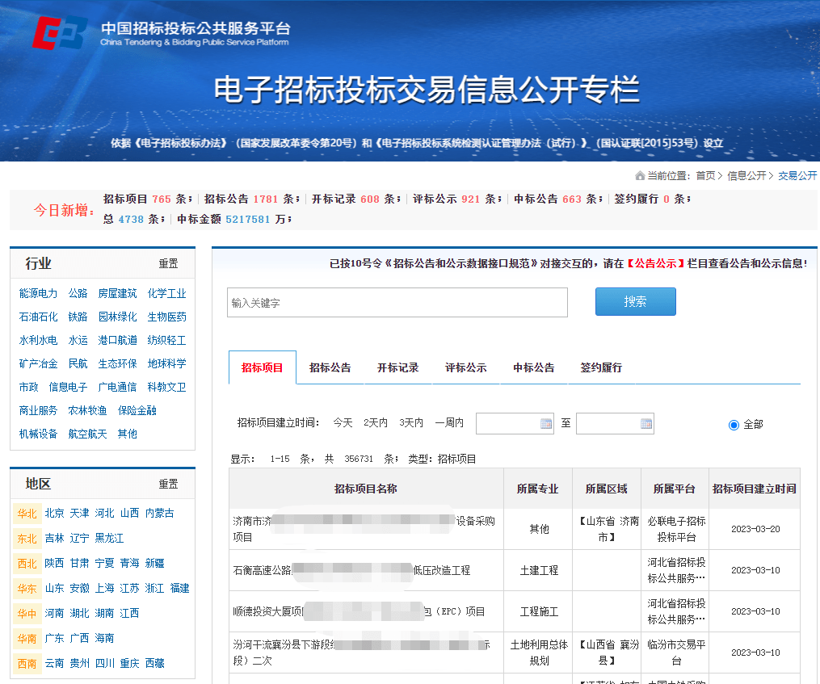
Task: Select 房屋建筑 industry
Action: tap(118, 293)
